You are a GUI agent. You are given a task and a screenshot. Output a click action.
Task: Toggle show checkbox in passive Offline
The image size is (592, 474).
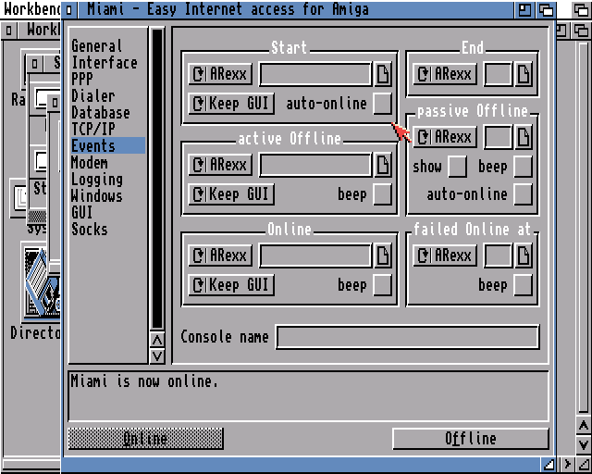[x=457, y=167]
